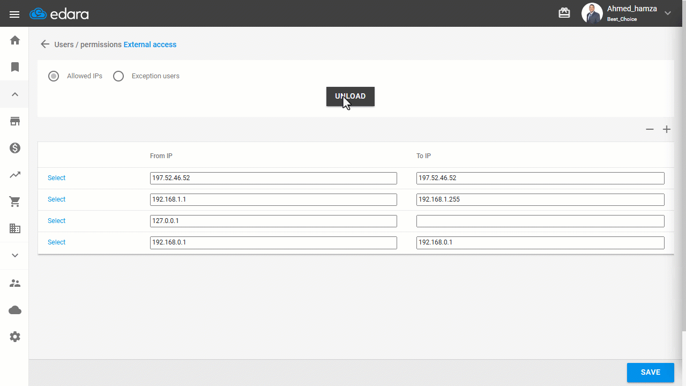This screenshot has height=386, width=686.
Task: Click the gift card icon in header
Action: pos(564,13)
